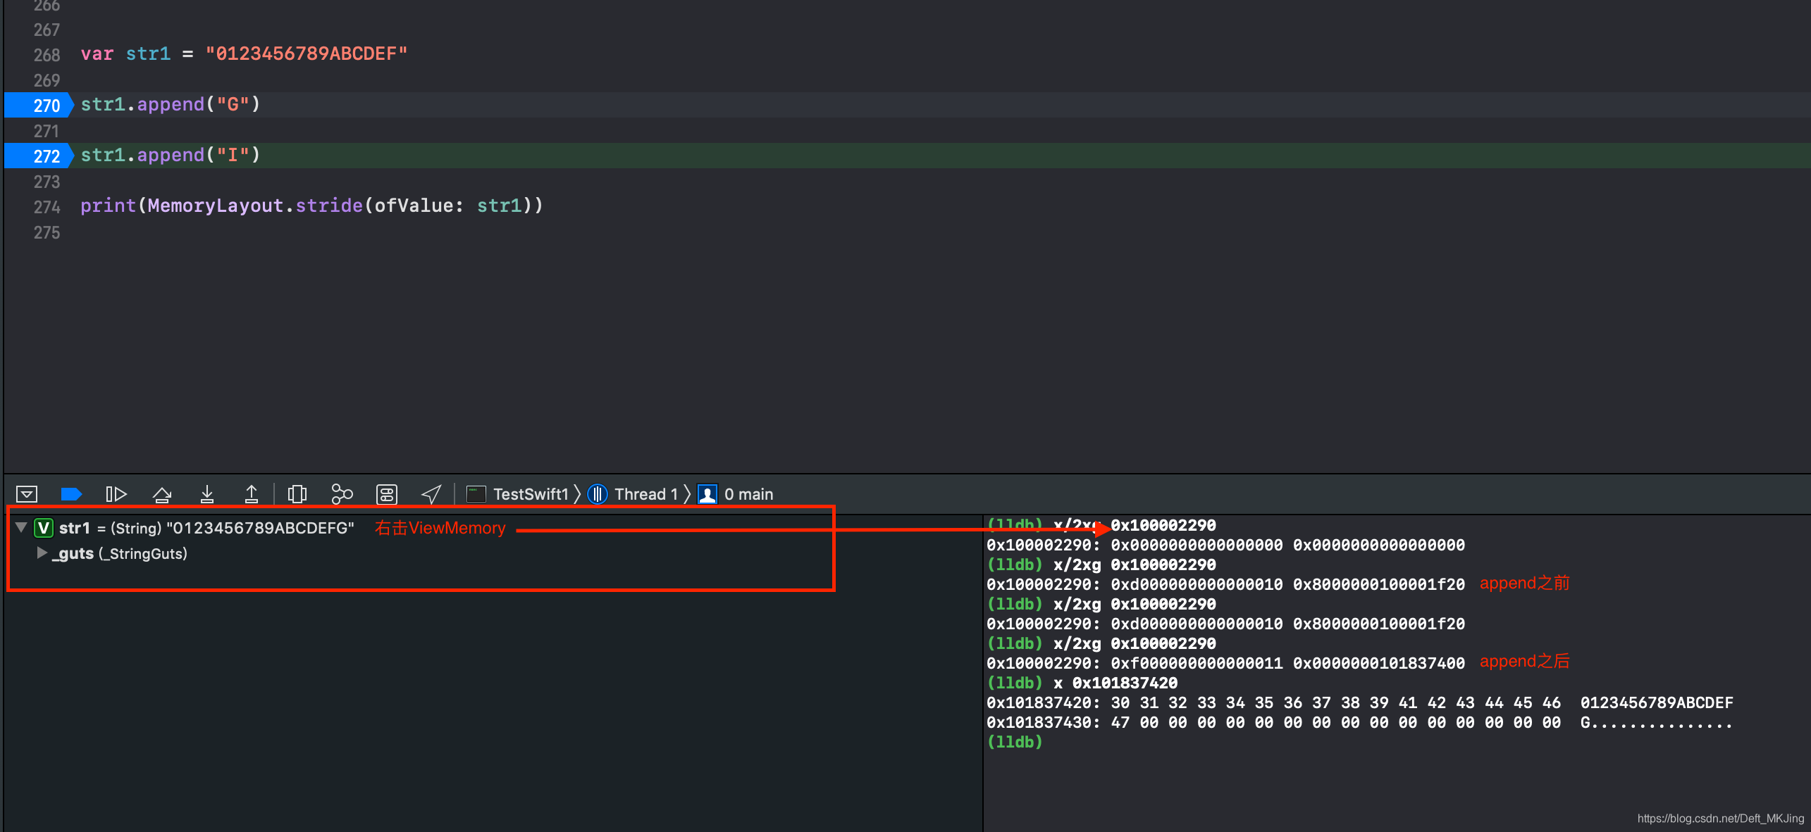The width and height of the screenshot is (1811, 832).
Task: Open the Simulate Location arrow icon
Action: point(431,494)
